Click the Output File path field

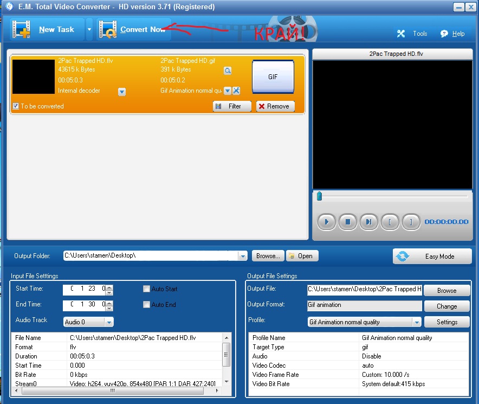click(x=365, y=290)
